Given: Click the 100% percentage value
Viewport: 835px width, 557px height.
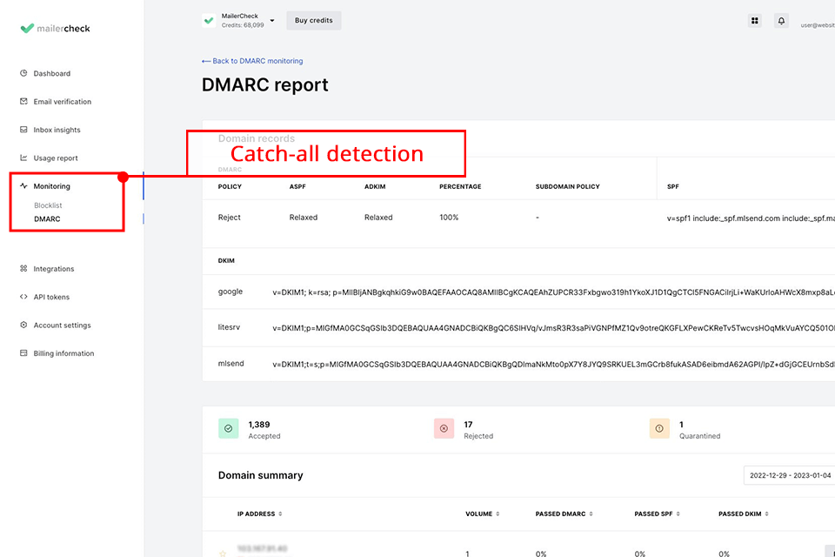Looking at the screenshot, I should 449,218.
